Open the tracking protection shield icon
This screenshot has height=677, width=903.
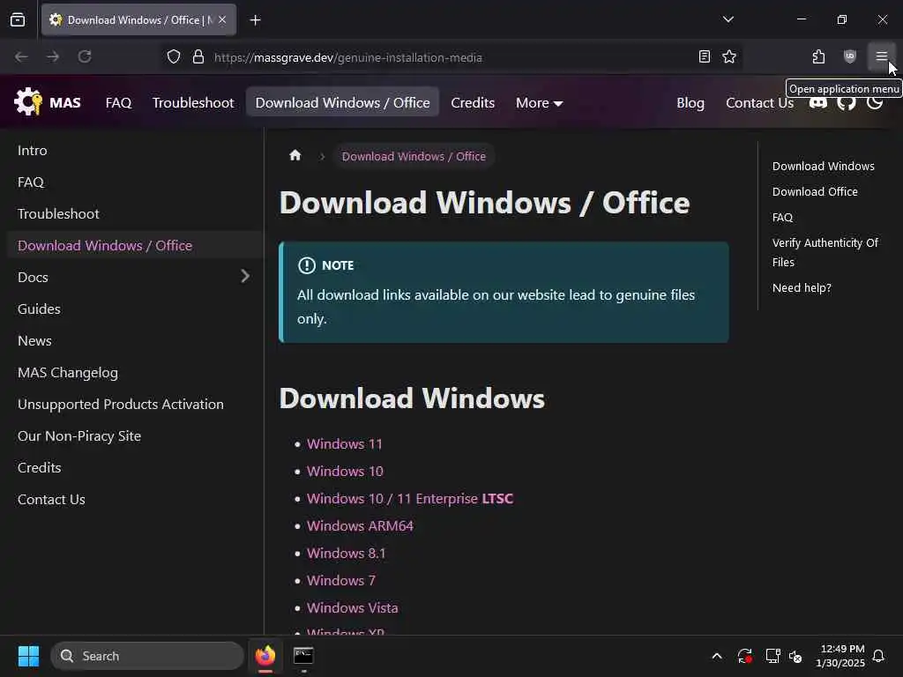(x=174, y=56)
